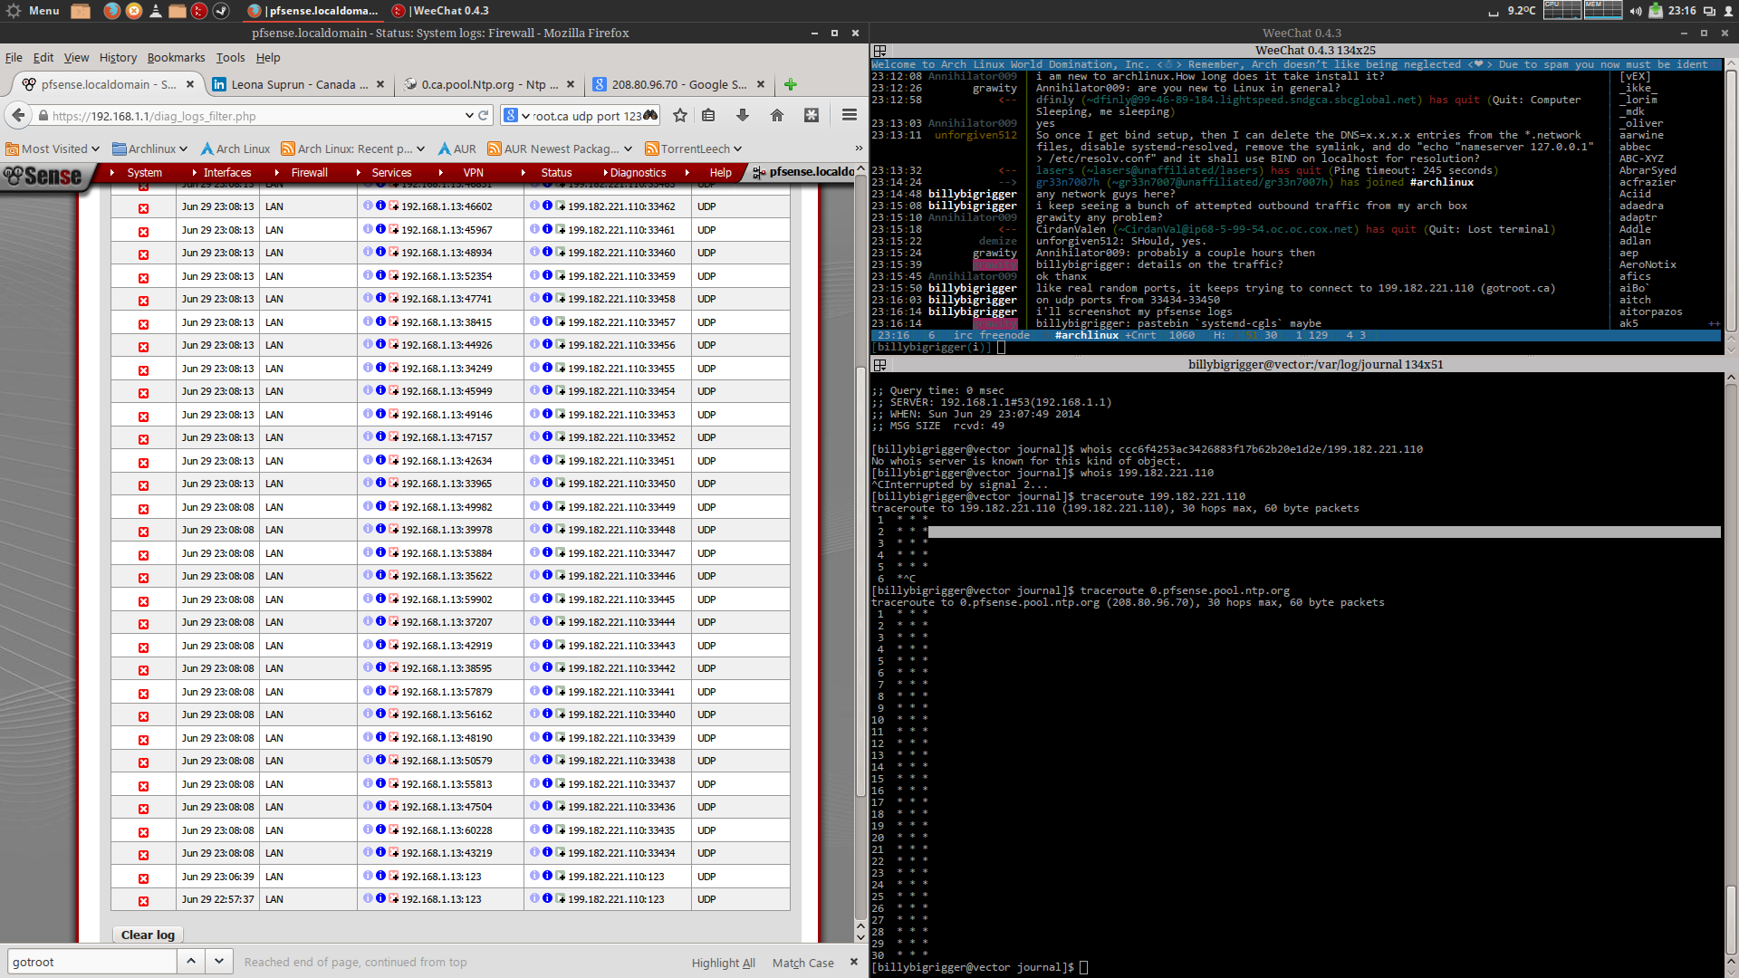Viewport: 1739px width, 978px height.
Task: Open the Arch Linux bookmark link
Action: pyautogui.click(x=235, y=149)
